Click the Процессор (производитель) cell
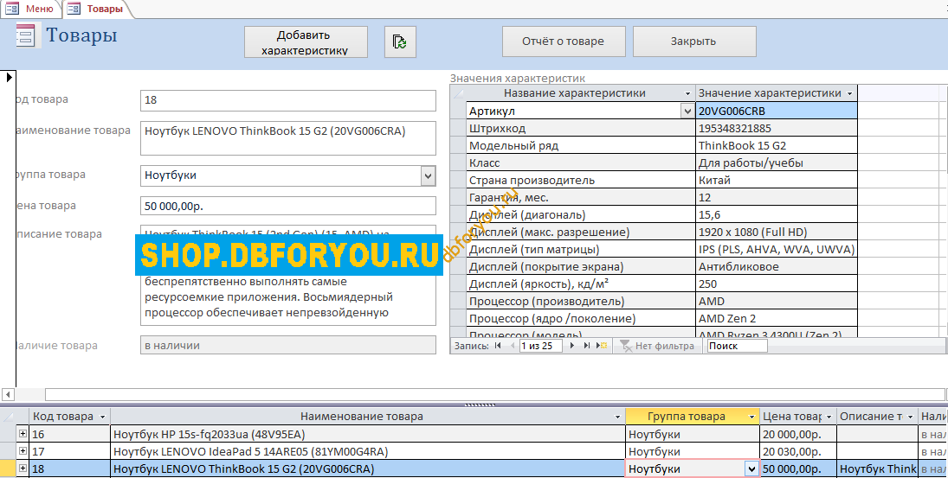The width and height of the screenshot is (948, 478). [x=581, y=302]
